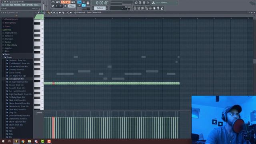256x144 pixels.
Task: Open the Playlist window from shortcut icons
Action: 135,8
